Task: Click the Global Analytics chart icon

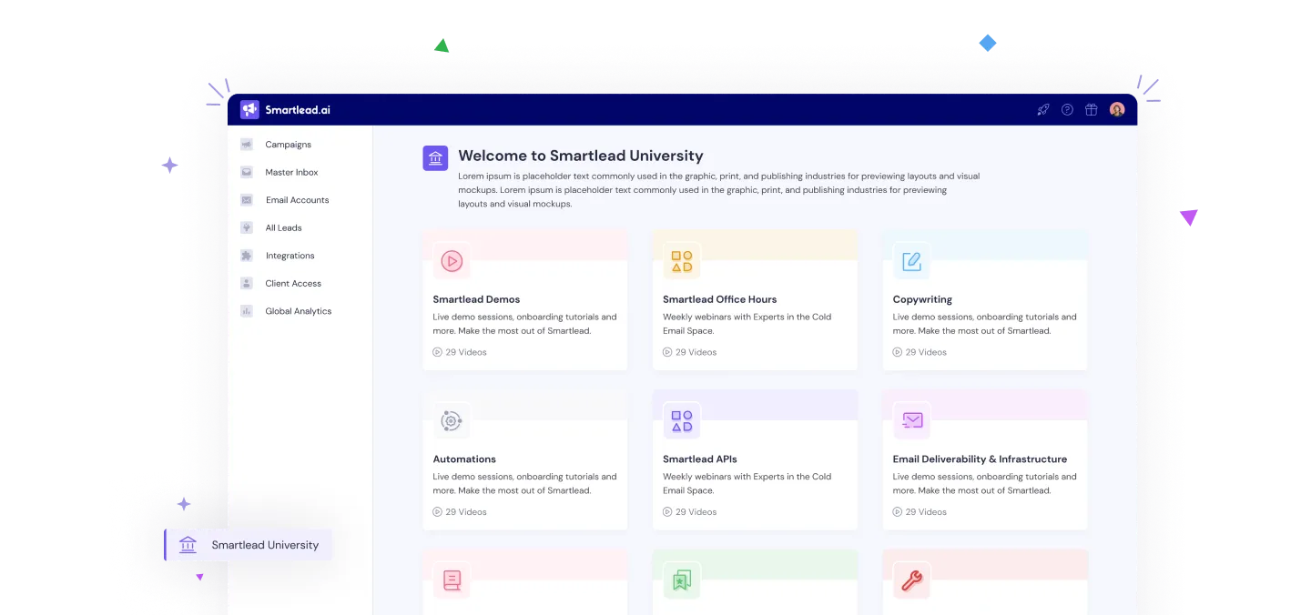Action: point(247,311)
